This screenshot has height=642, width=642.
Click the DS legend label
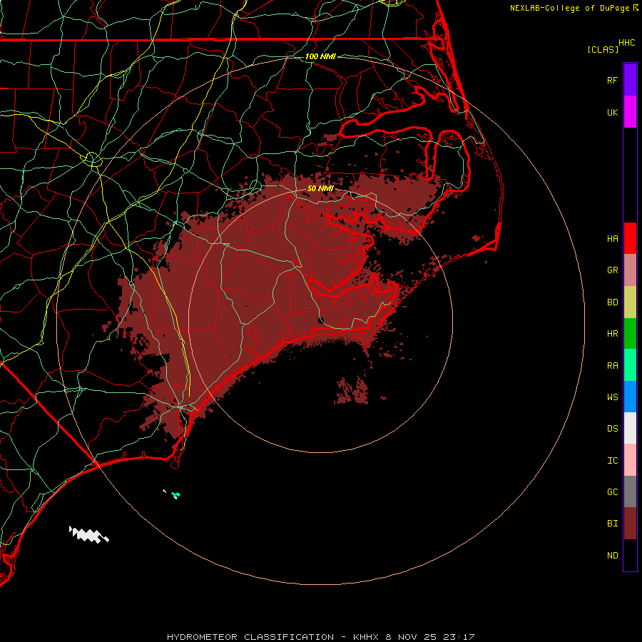tap(612, 429)
